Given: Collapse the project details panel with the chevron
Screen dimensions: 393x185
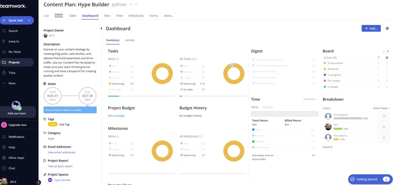Looking at the screenshot, I should pos(101,28).
